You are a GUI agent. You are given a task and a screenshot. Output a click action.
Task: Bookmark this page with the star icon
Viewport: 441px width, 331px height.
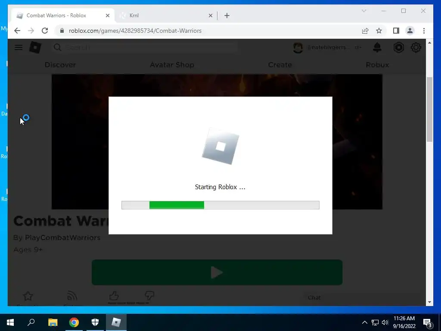(379, 31)
